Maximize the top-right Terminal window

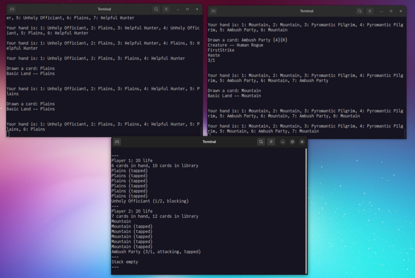(x=391, y=11)
